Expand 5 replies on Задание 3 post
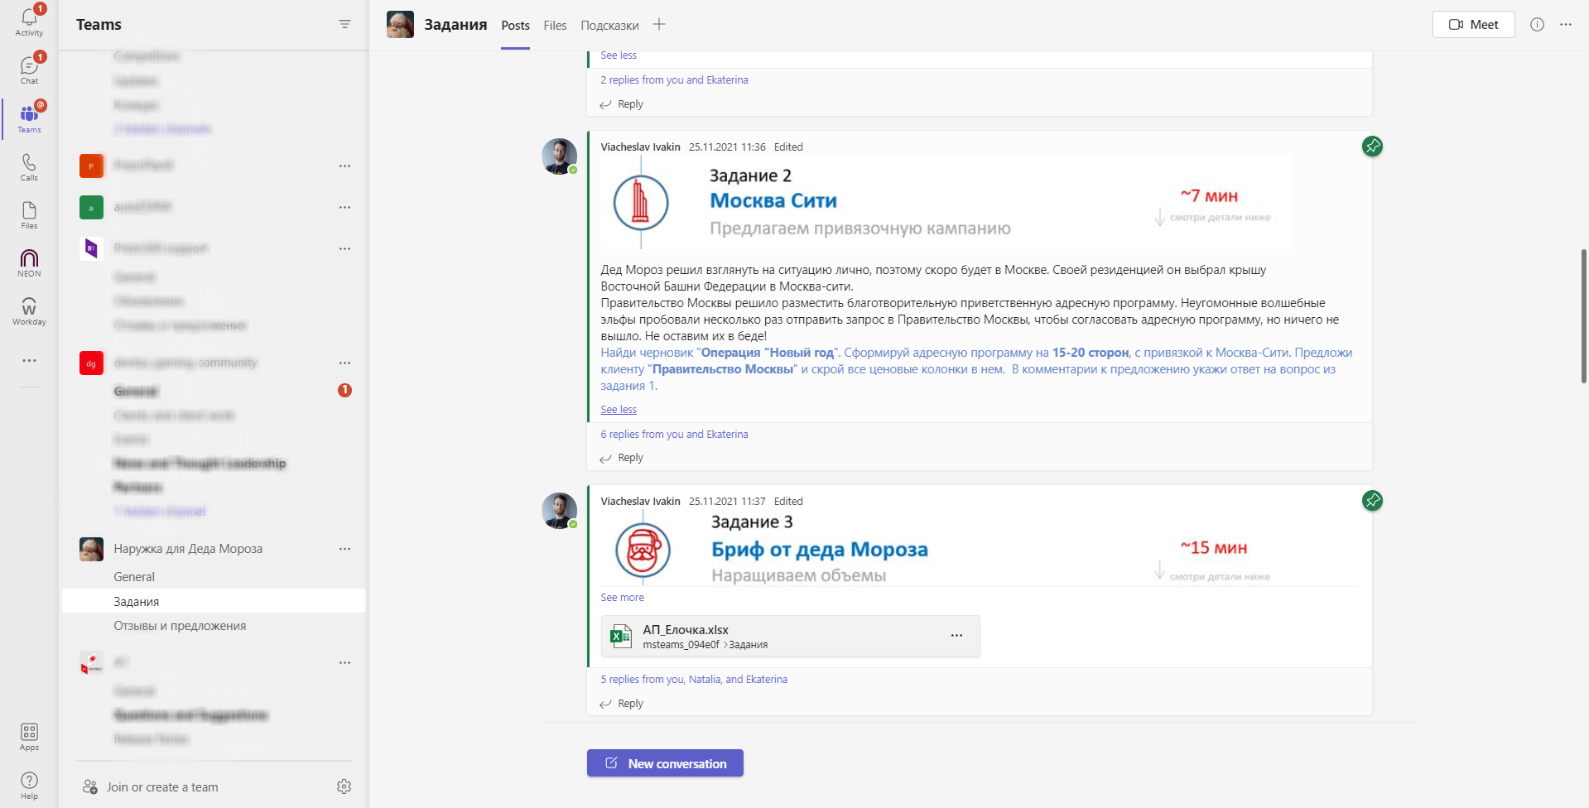The width and height of the screenshot is (1589, 808). (694, 680)
